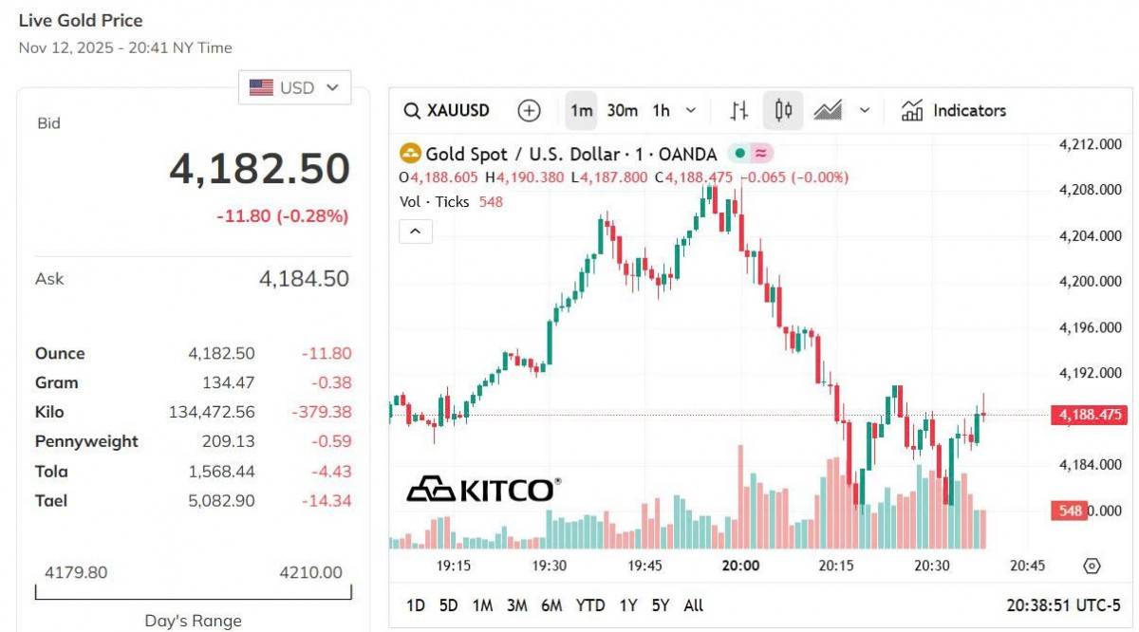This screenshot has width=1139, height=632.
Task: Toggle the pink approximate price marker
Action: point(763,154)
